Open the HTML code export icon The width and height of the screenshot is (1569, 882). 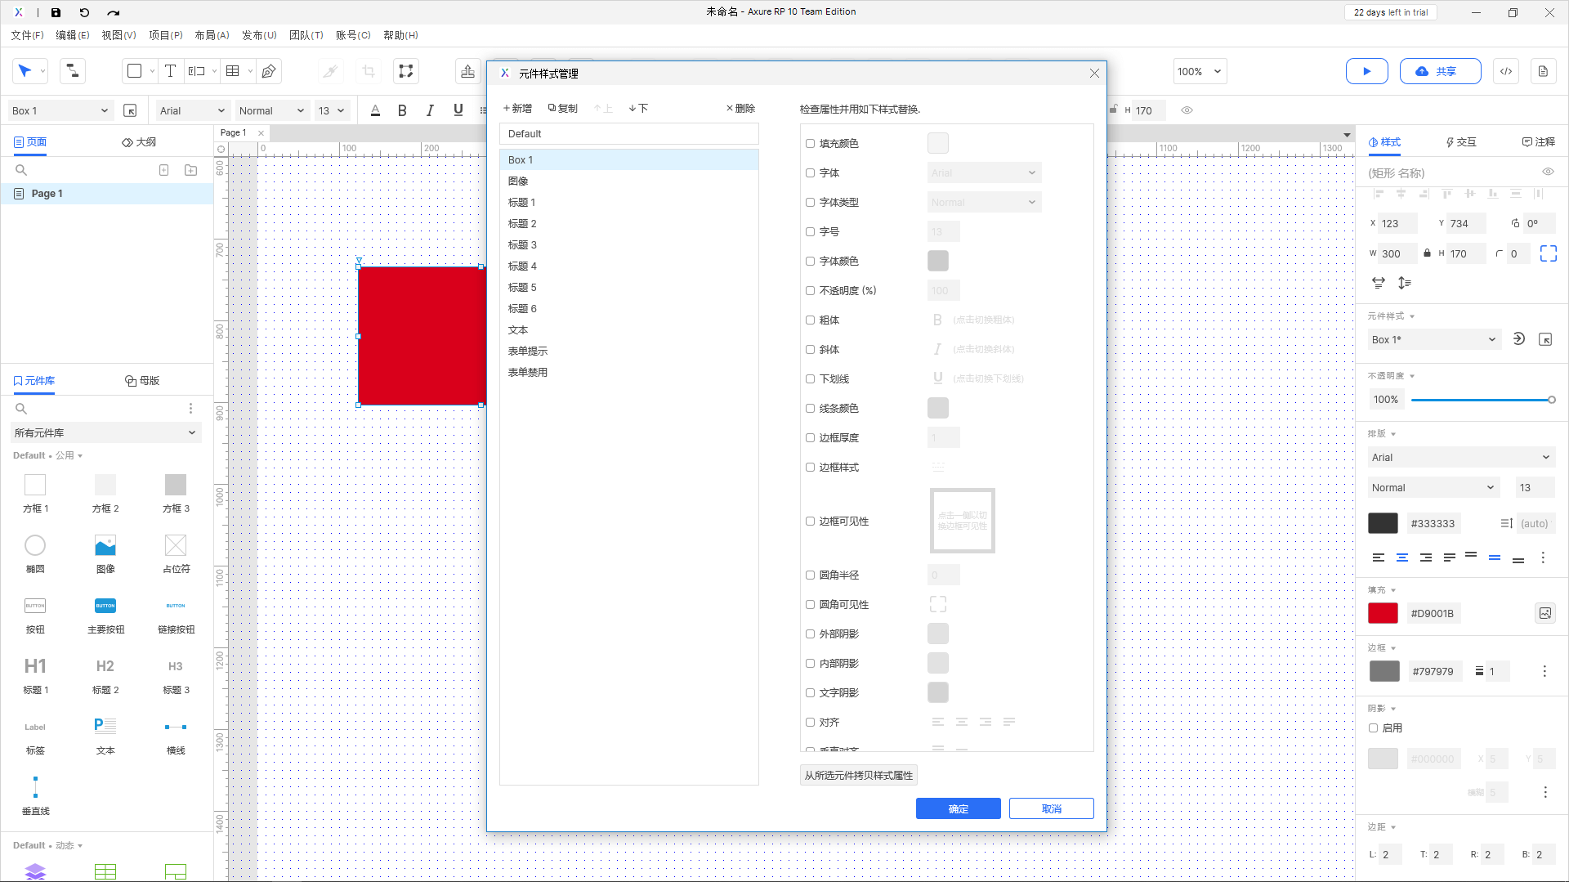pyautogui.click(x=1506, y=71)
